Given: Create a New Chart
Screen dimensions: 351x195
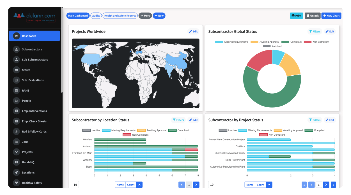Looking at the screenshot, I should [331, 16].
